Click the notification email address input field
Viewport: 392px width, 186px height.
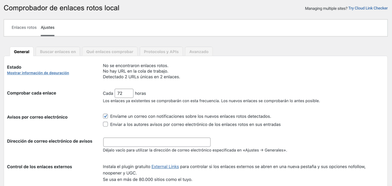click(x=157, y=142)
